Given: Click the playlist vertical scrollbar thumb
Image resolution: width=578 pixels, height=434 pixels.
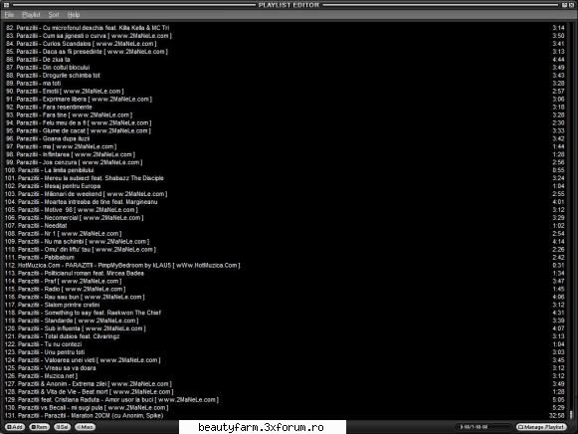Looking at the screenshot, I should [571, 414].
